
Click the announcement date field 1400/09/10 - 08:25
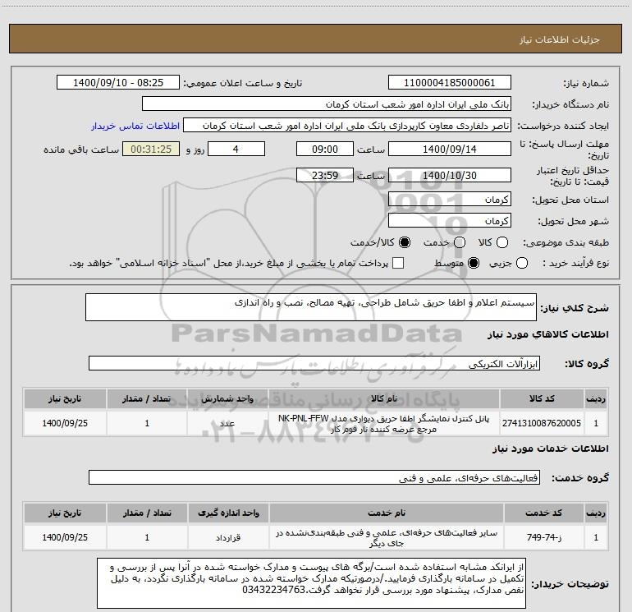point(118,83)
